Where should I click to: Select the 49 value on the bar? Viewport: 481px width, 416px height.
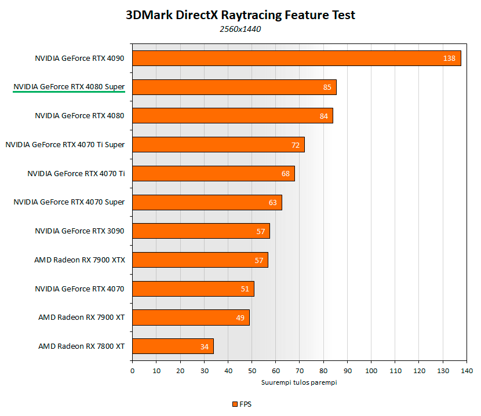tap(240, 318)
